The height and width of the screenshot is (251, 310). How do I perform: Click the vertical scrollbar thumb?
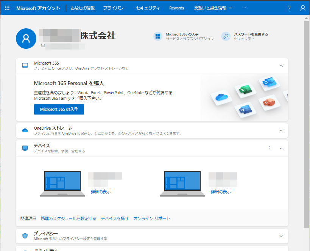(306, 124)
